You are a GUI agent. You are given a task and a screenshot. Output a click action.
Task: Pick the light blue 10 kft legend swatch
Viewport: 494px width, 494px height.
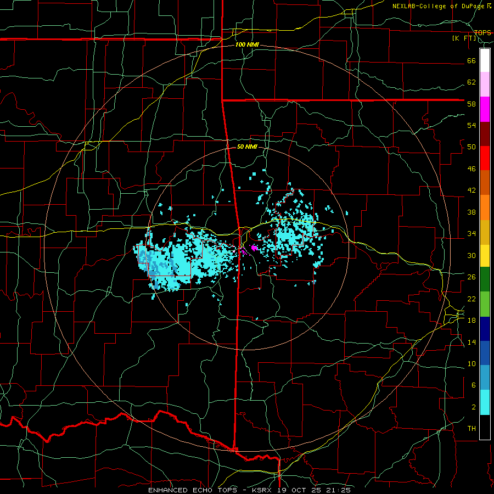coord(485,378)
